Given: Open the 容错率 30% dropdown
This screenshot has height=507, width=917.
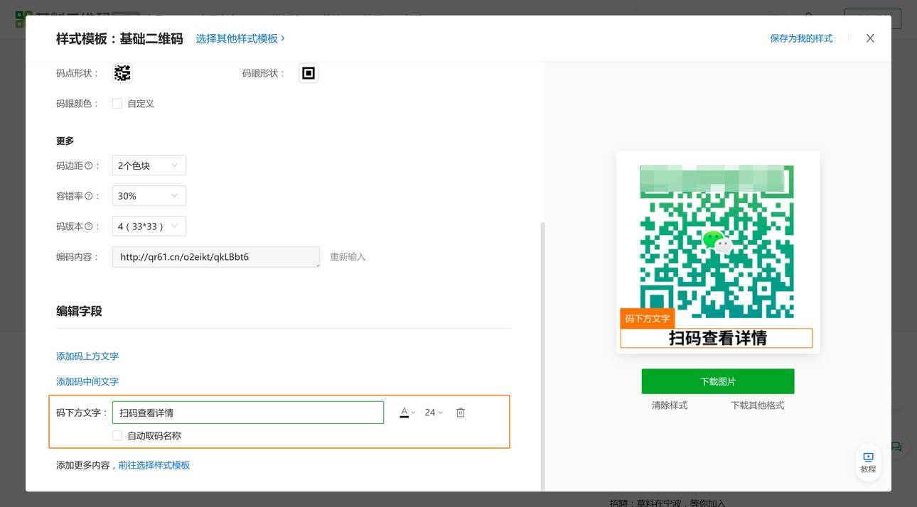Looking at the screenshot, I should coord(149,196).
